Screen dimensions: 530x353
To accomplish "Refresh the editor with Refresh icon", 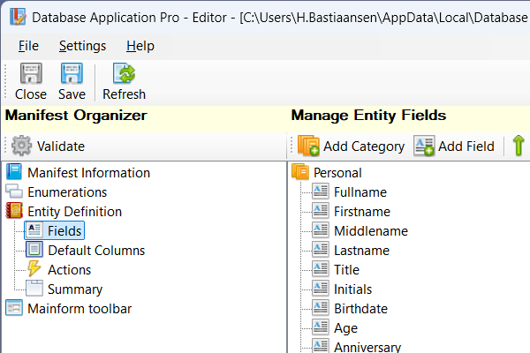I will [124, 74].
